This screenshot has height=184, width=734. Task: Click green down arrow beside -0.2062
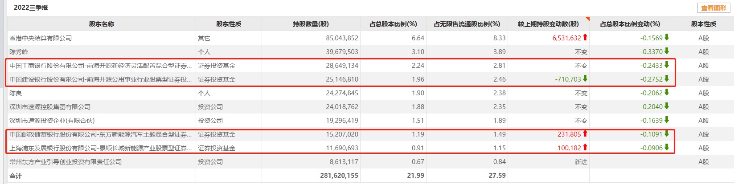[x=667, y=93]
